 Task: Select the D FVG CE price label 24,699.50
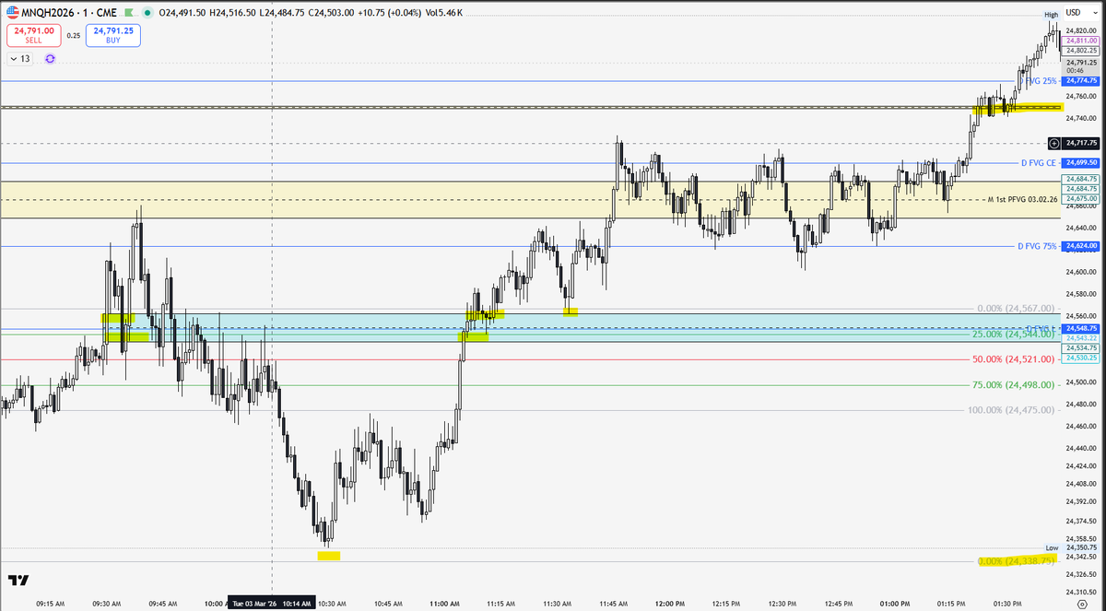tap(1080, 162)
